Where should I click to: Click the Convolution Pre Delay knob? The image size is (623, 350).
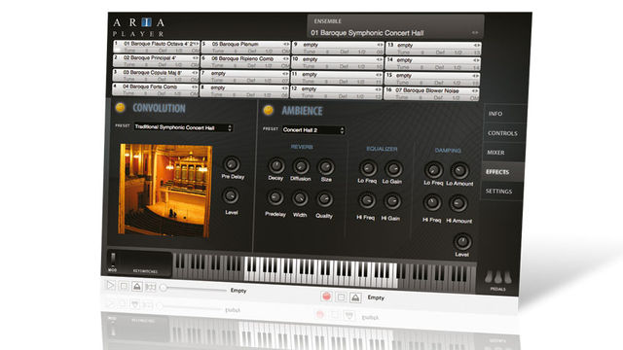[x=232, y=164]
